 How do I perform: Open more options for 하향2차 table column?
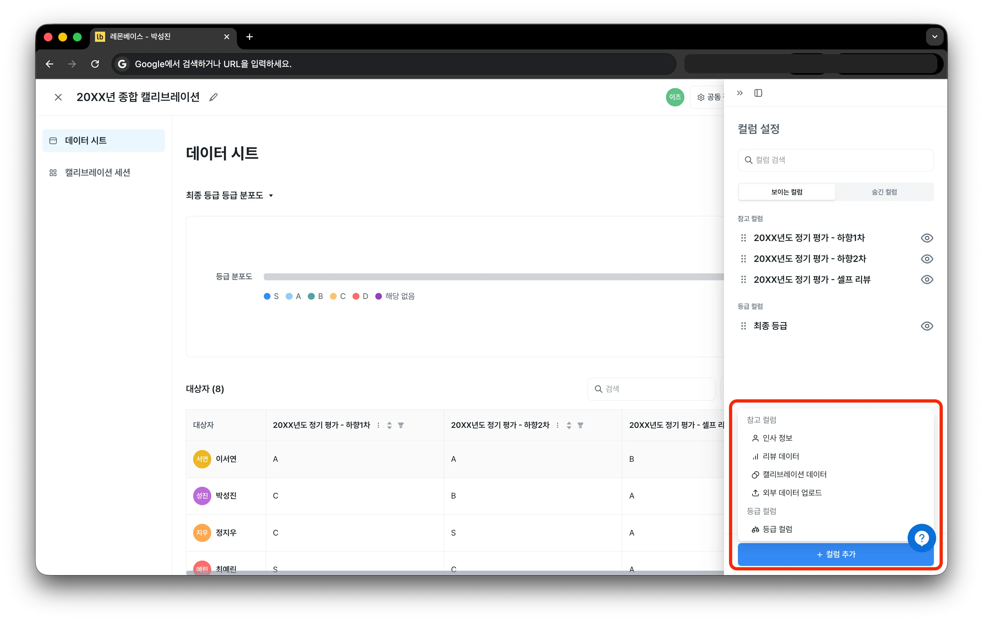point(558,425)
